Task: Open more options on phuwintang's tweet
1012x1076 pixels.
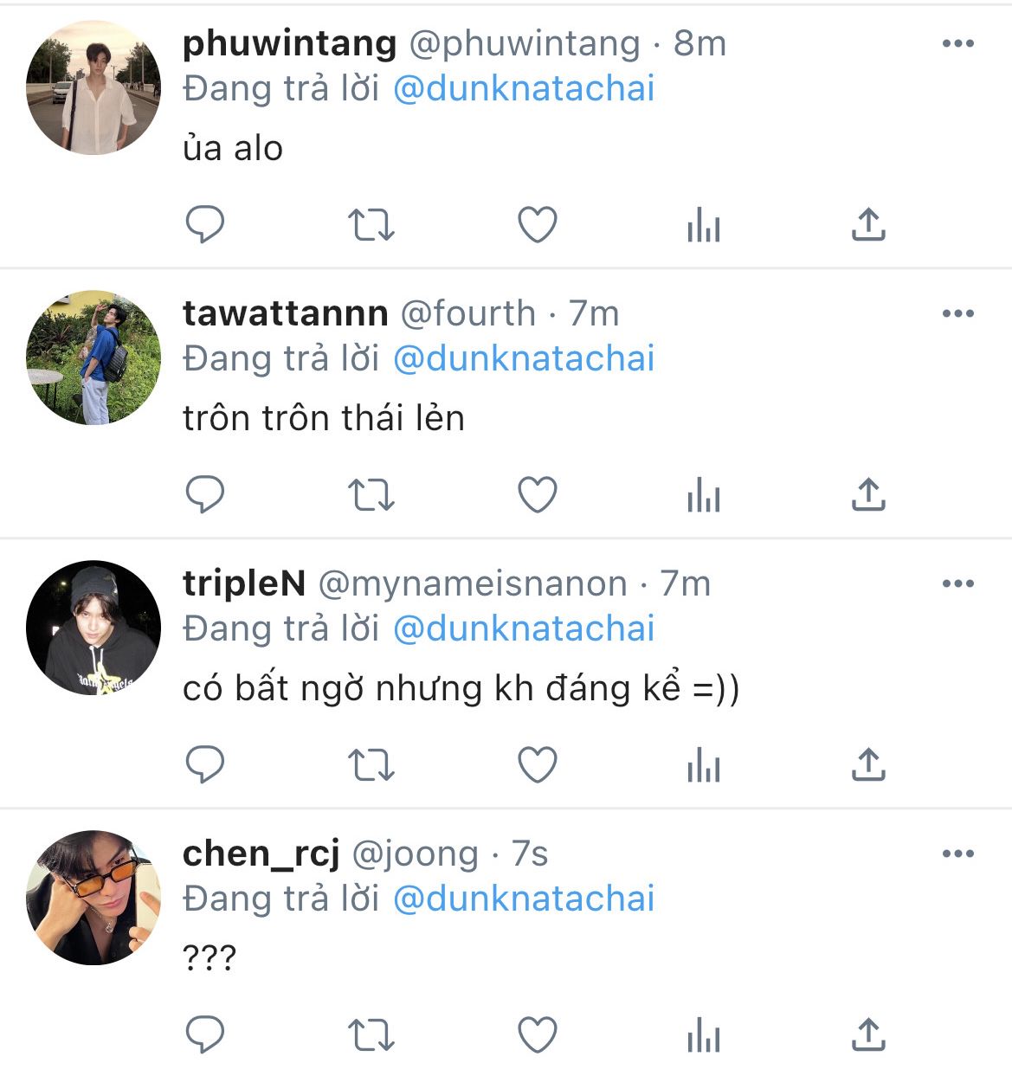Action: pyautogui.click(x=957, y=43)
